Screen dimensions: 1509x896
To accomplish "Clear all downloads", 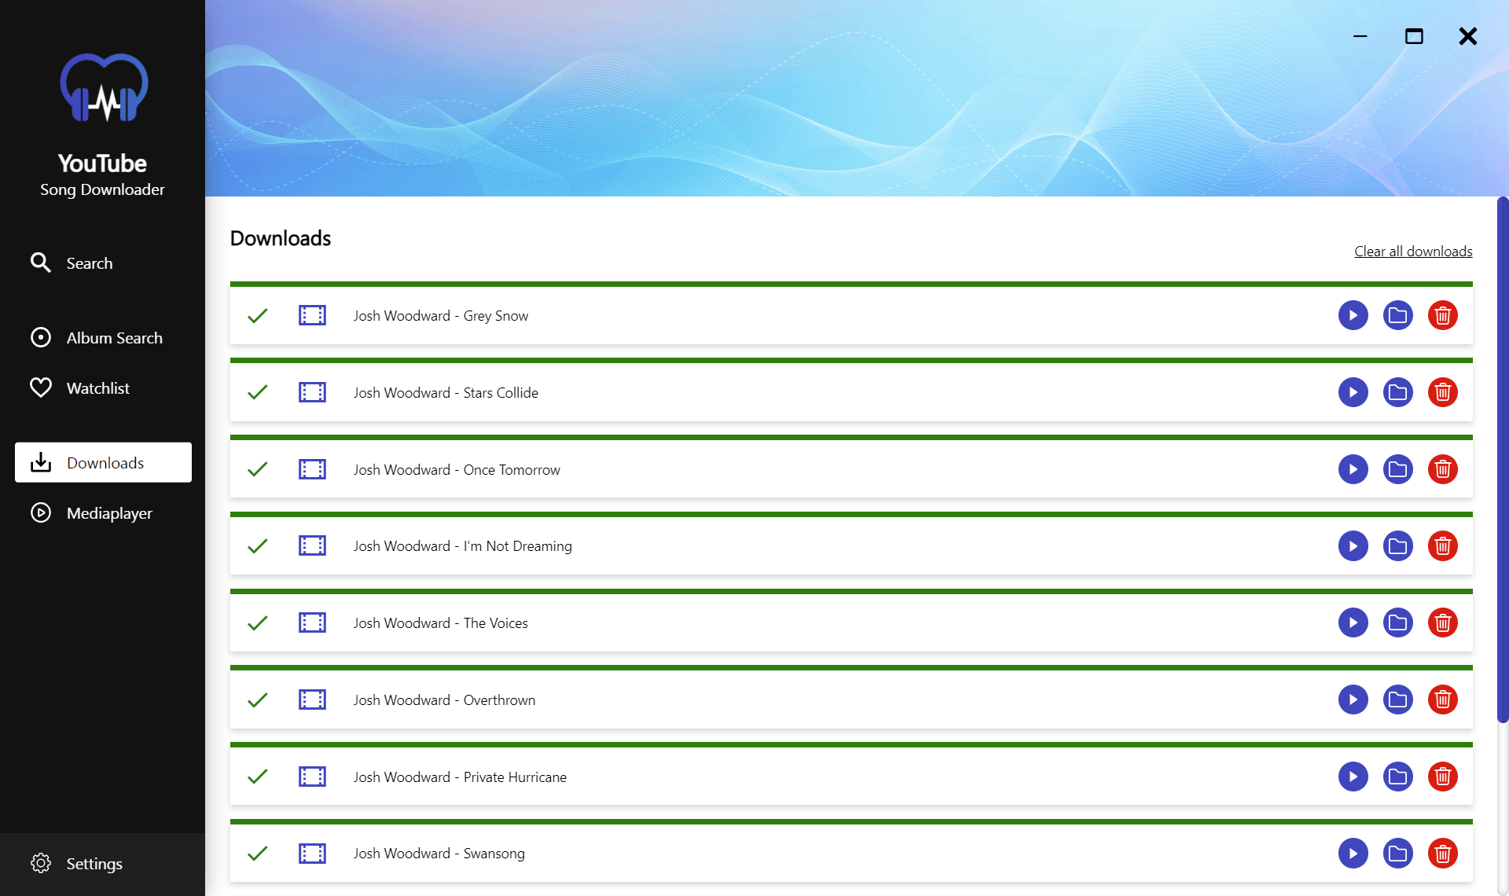I will pos(1413,252).
